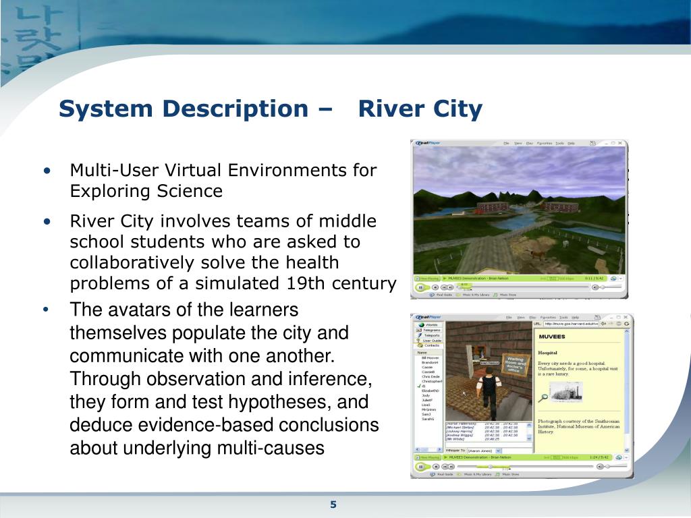The image size is (691, 518).
Task: Open Real Guide tab in the Hospital player window
Action: 442,474
